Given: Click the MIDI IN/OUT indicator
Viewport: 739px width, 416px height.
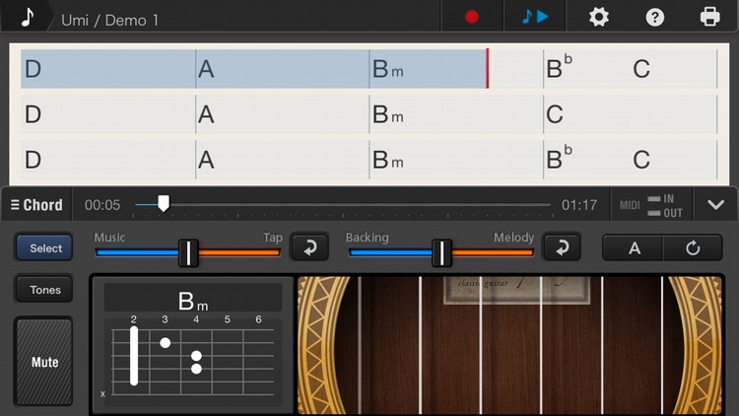Looking at the screenshot, I should pos(651,206).
